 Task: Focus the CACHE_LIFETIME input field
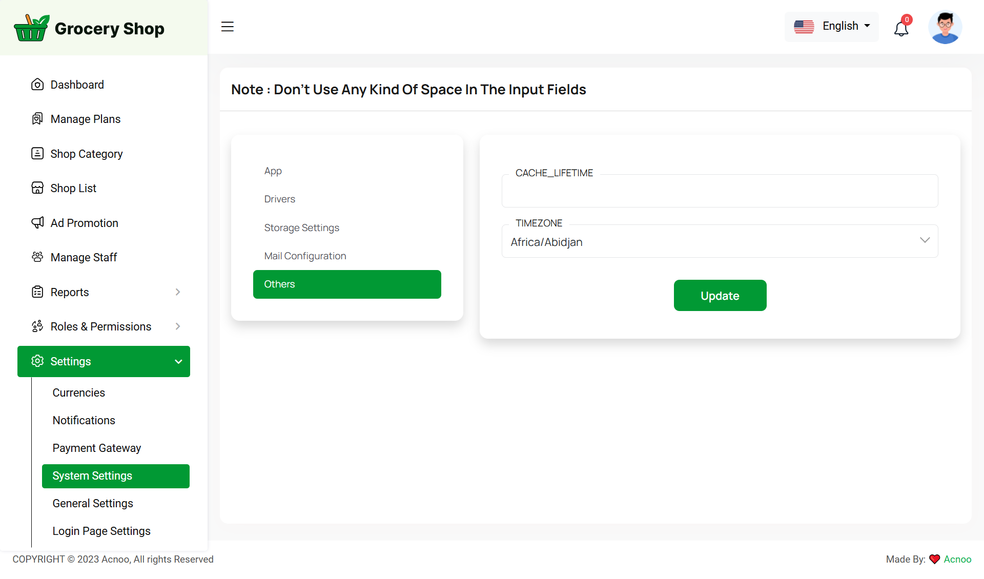tap(720, 191)
